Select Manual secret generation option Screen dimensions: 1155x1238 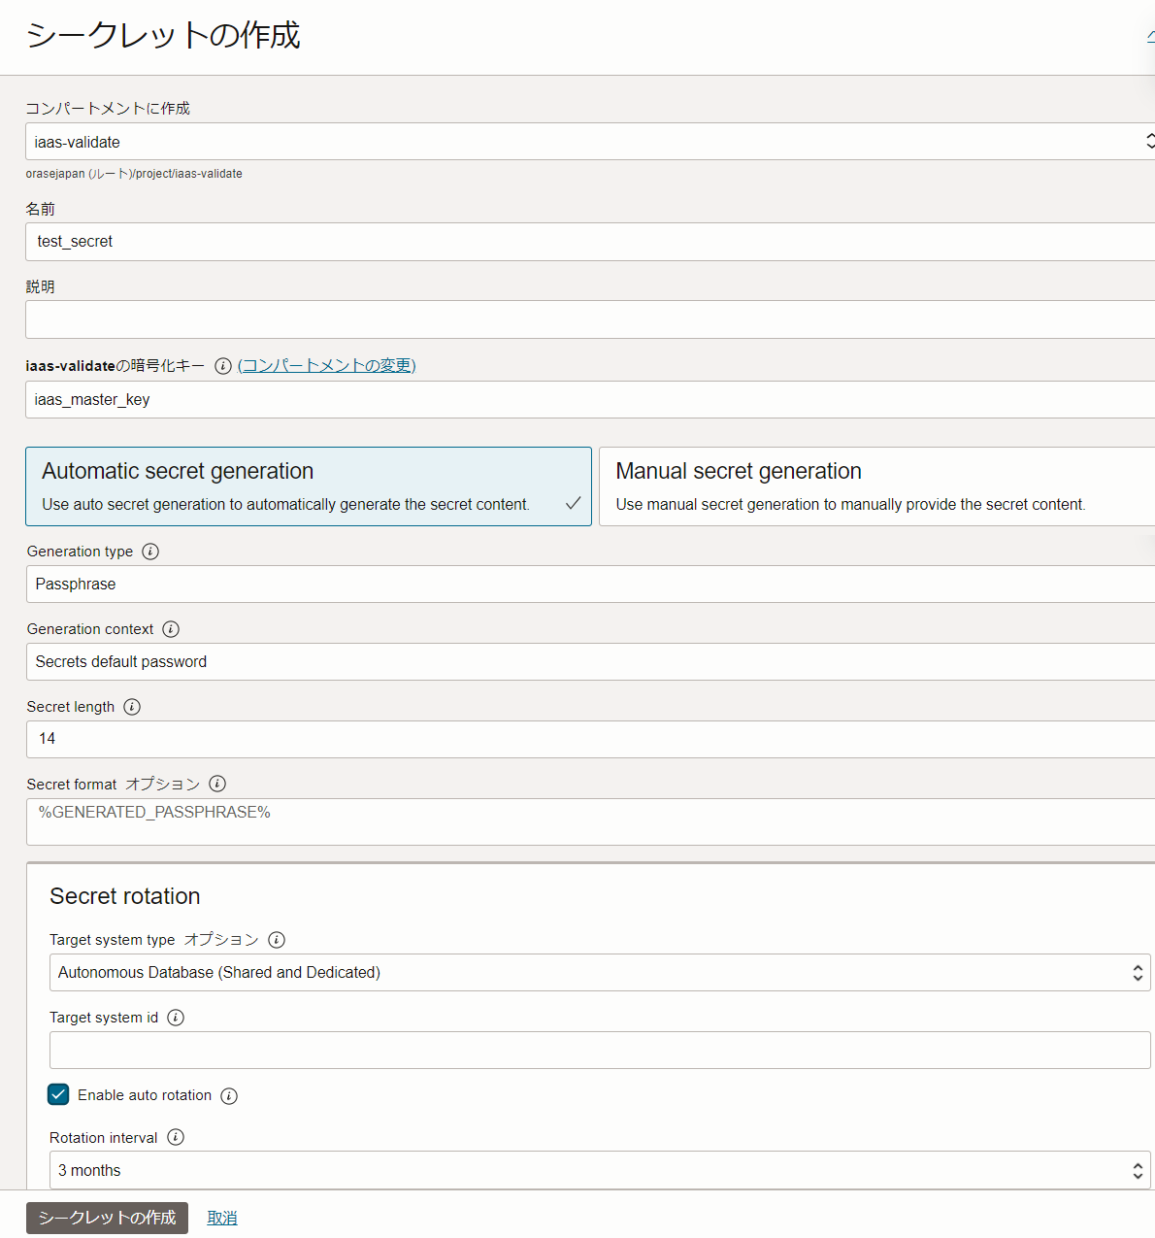coord(874,486)
